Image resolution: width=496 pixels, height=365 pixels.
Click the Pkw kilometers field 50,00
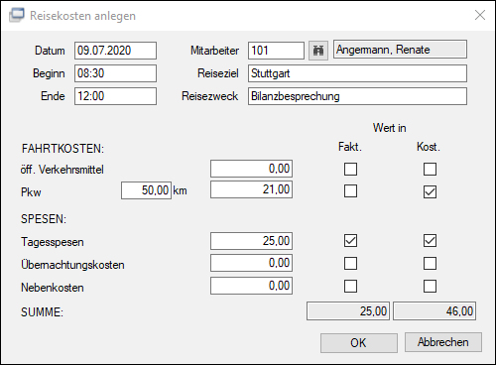click(x=146, y=190)
